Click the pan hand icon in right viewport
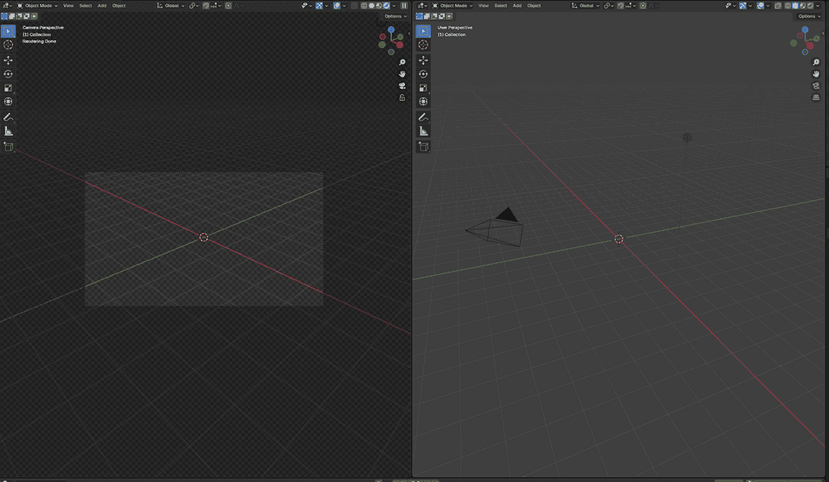Viewport: 829px width, 482px height. coord(816,74)
